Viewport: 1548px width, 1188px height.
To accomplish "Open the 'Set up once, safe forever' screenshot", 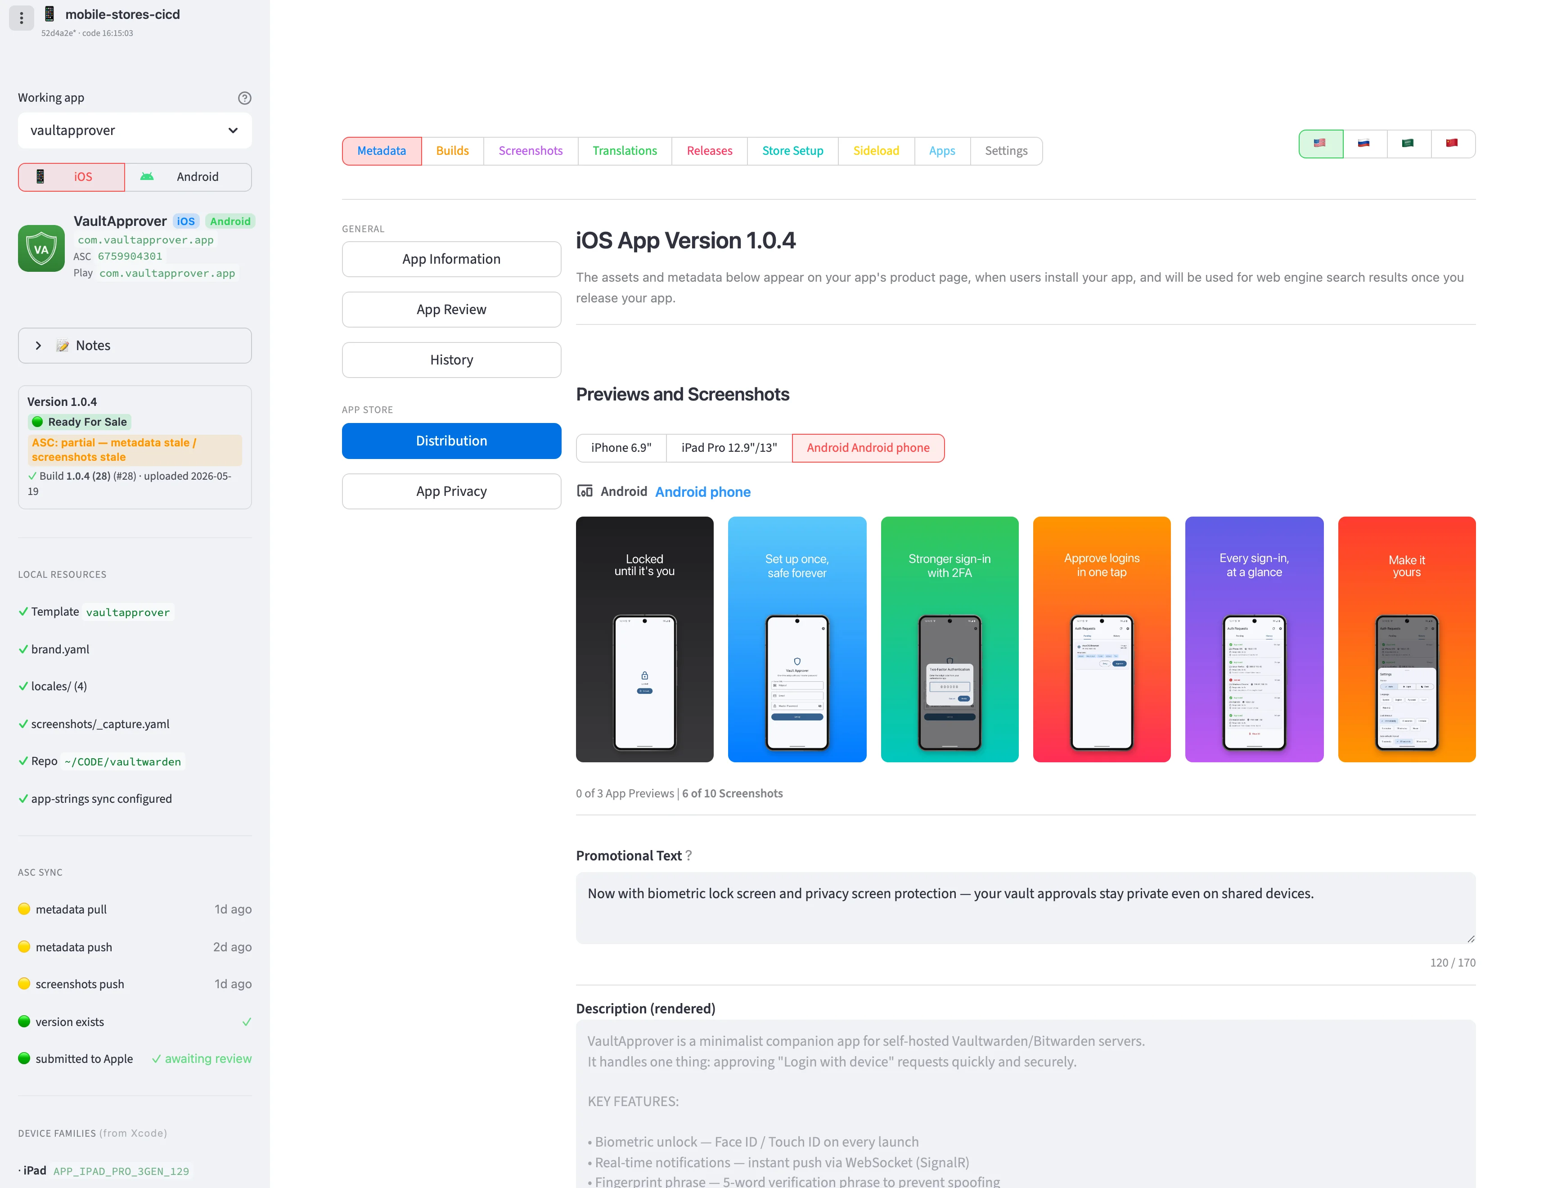I will (797, 639).
